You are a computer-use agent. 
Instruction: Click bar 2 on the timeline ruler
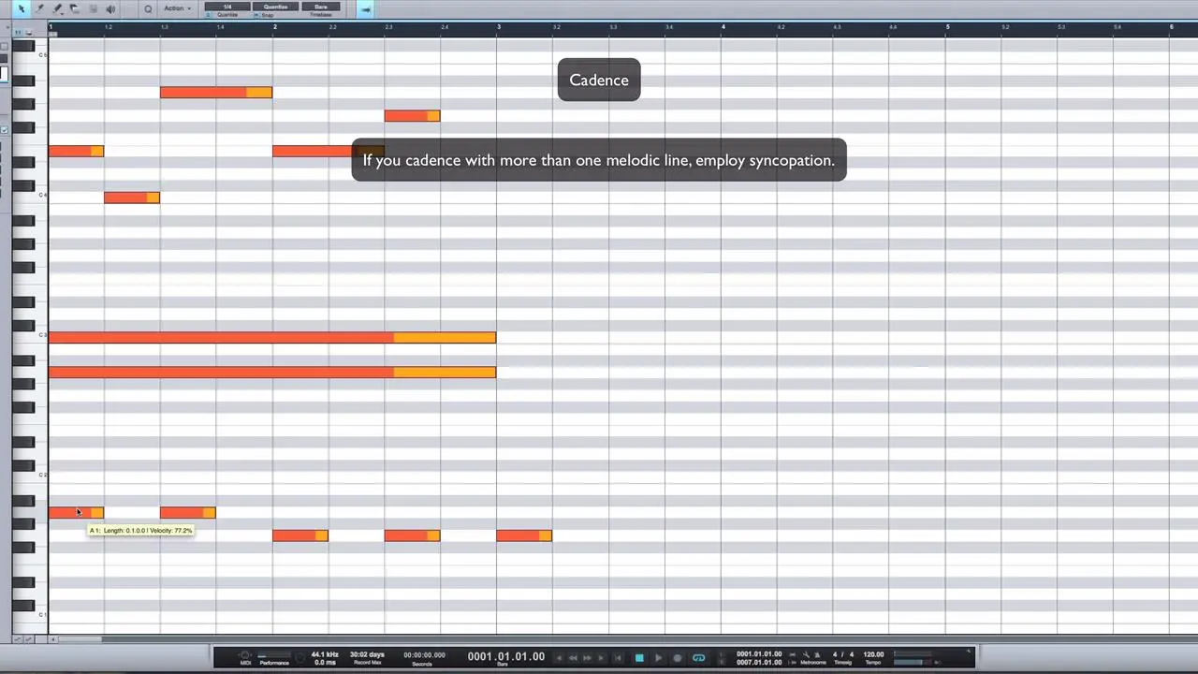pyautogui.click(x=274, y=27)
